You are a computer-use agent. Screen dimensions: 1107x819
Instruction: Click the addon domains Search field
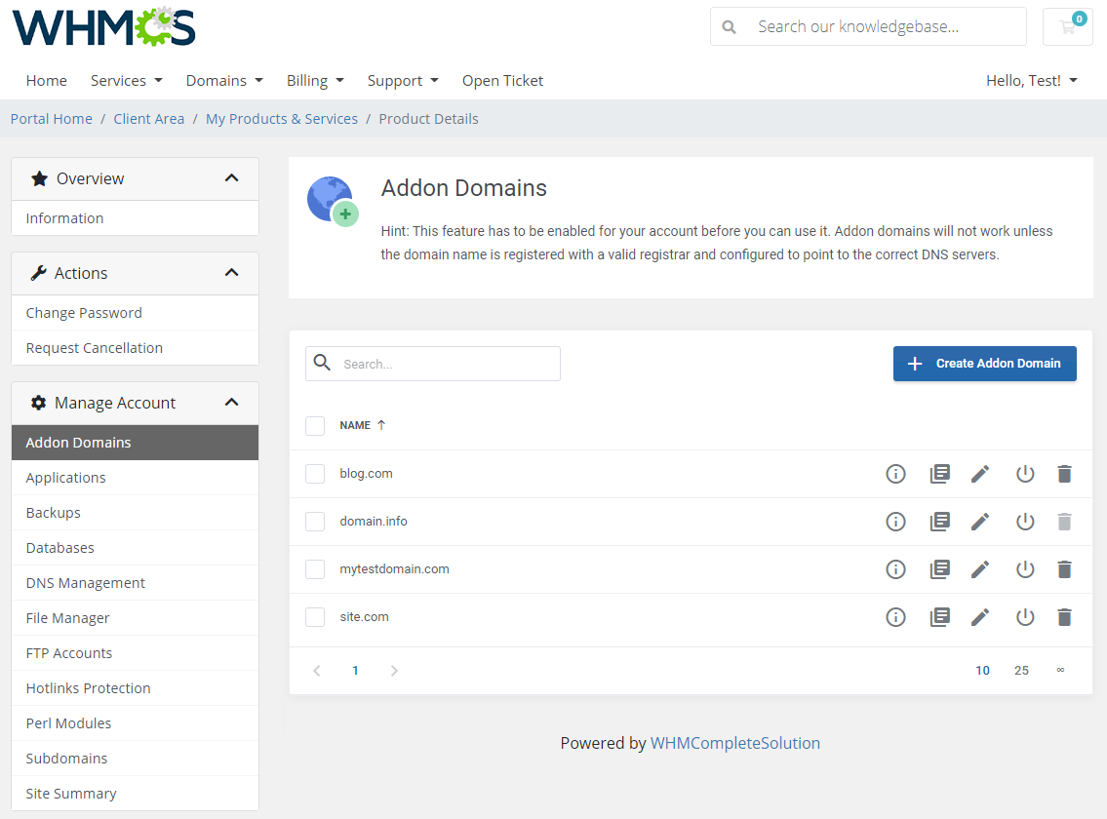point(433,364)
